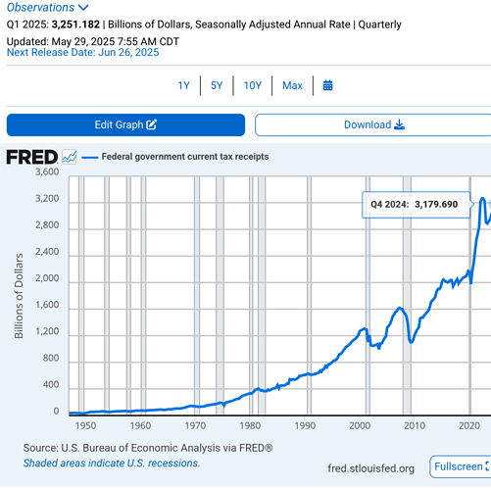The height and width of the screenshot is (490, 491).
Task: Open the Next Release Date link
Action: coord(83,52)
